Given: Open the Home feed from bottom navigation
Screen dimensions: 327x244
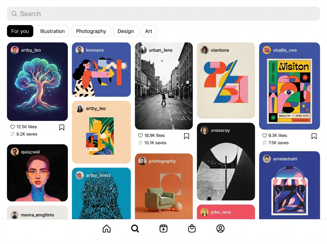Looking at the screenshot, I should pos(106,228).
